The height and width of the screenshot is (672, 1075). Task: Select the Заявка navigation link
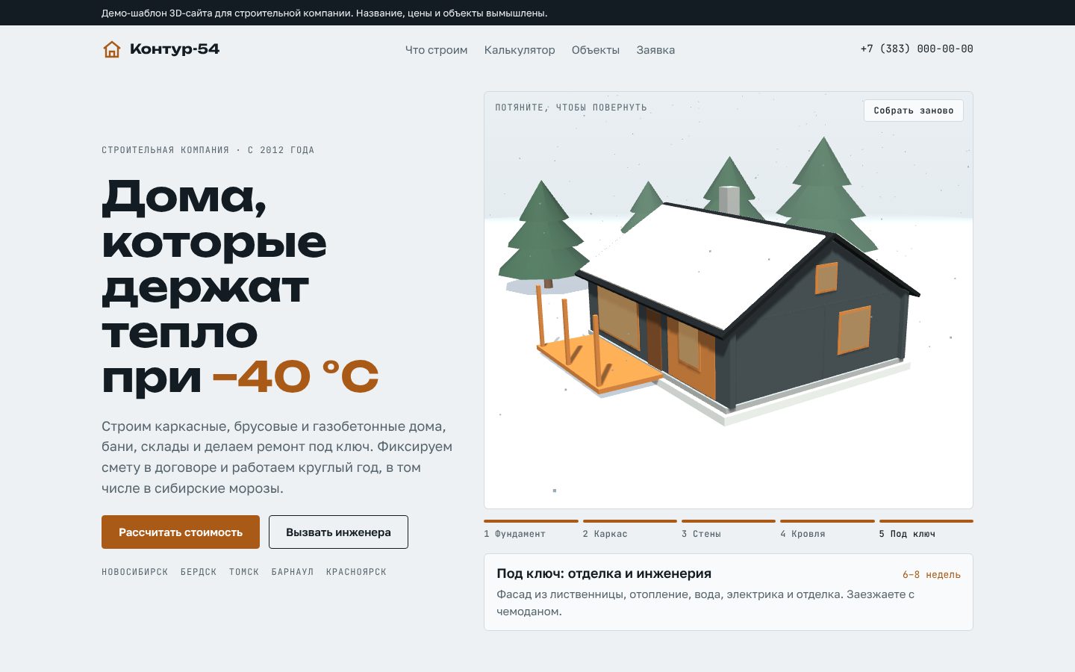(655, 50)
